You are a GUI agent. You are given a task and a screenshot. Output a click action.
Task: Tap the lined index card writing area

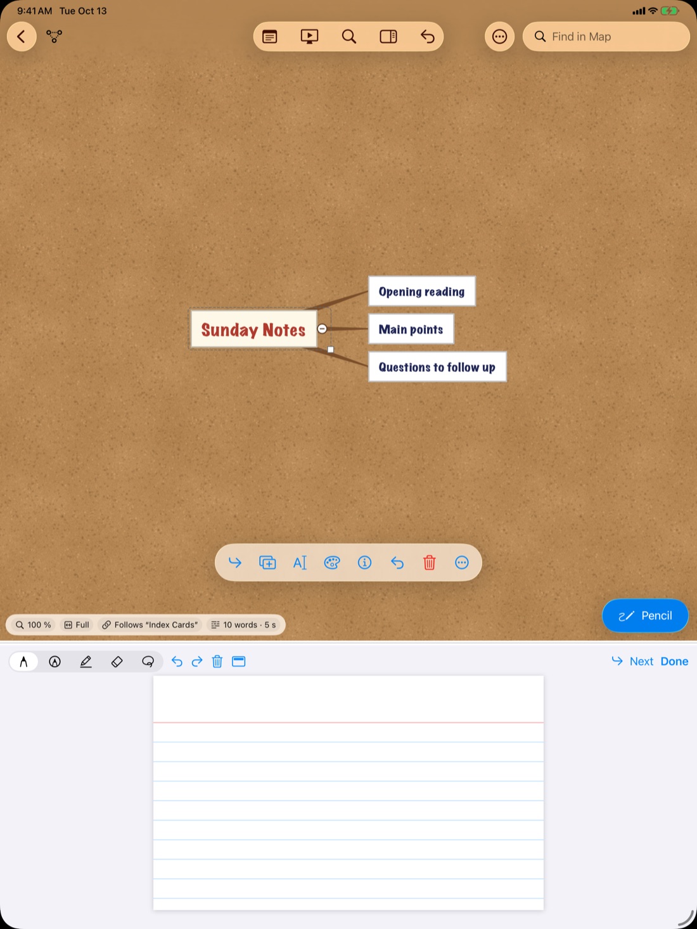click(348, 793)
